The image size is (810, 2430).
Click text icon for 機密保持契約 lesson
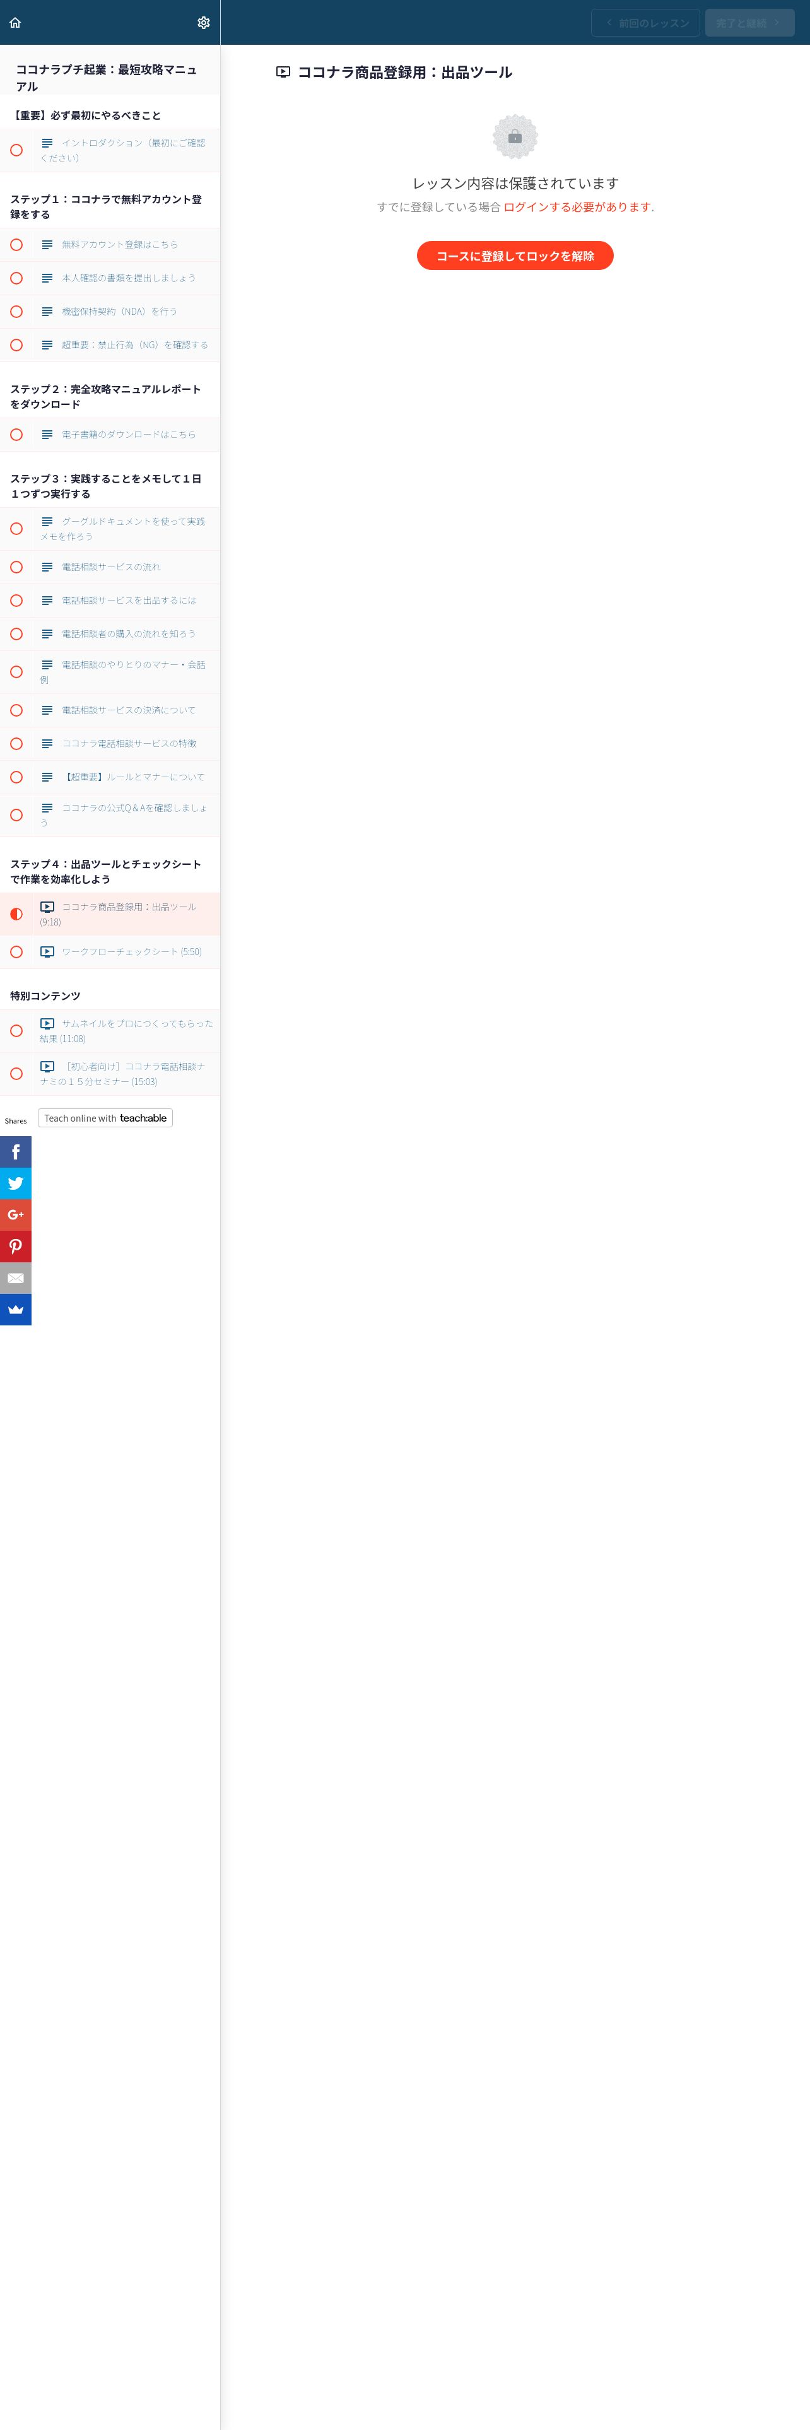[x=47, y=311]
